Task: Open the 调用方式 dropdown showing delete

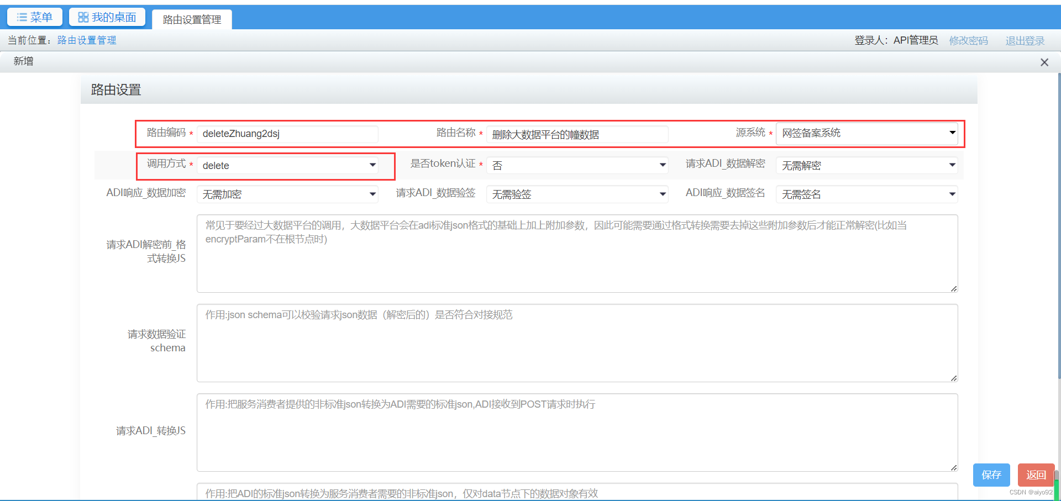Action: pos(287,165)
